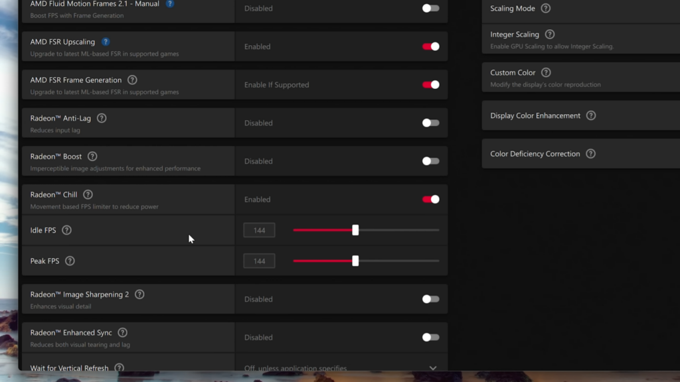Click help icon beside Radeon Enhanced Sync
This screenshot has height=382, width=680.
coord(122,333)
